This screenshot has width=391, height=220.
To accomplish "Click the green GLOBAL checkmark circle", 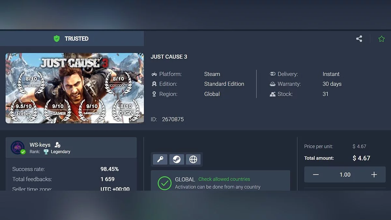I will (x=165, y=183).
